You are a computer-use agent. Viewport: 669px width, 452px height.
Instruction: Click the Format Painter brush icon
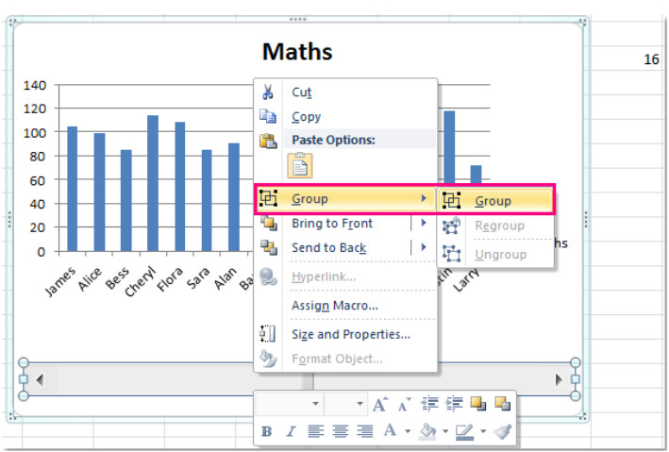503,431
